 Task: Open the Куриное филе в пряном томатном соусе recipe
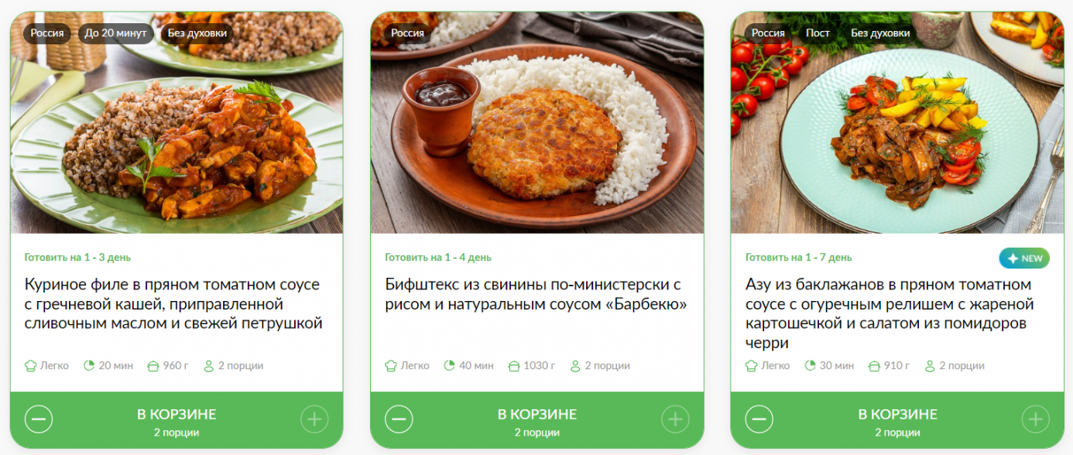pyautogui.click(x=173, y=304)
